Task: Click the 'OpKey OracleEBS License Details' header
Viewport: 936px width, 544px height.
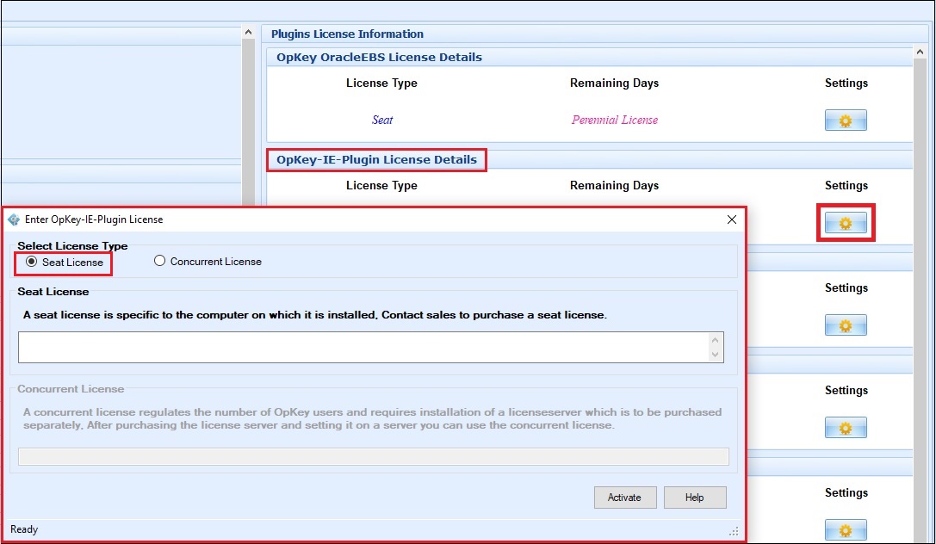Action: coord(379,58)
